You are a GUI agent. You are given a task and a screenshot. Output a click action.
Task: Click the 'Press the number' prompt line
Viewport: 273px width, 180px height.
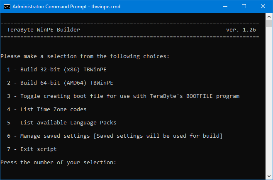pyautogui.click(x=58, y=163)
